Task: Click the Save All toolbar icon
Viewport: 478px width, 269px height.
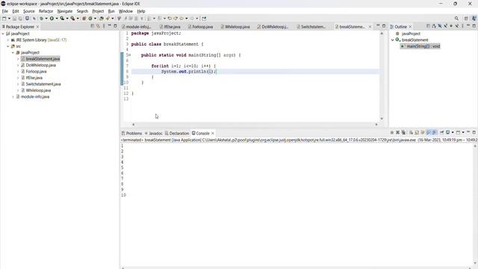Action: coord(20,18)
